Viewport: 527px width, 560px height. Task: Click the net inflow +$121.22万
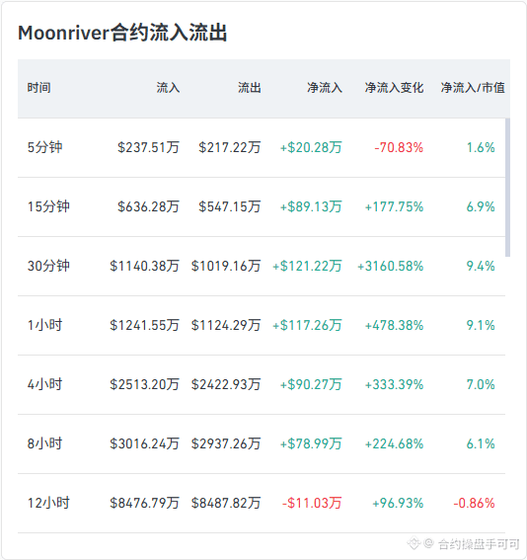[x=307, y=266]
